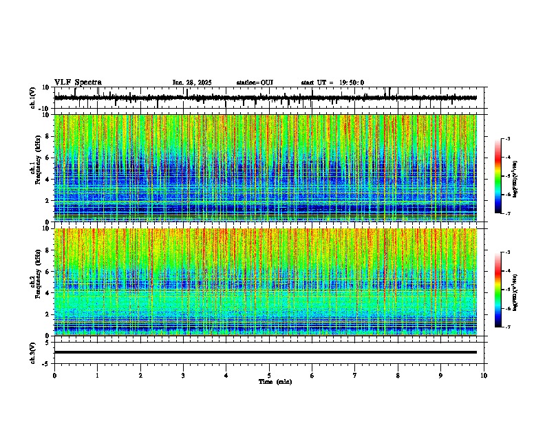Click the 'station=' header text
This screenshot has width=545, height=421.
[x=248, y=83]
